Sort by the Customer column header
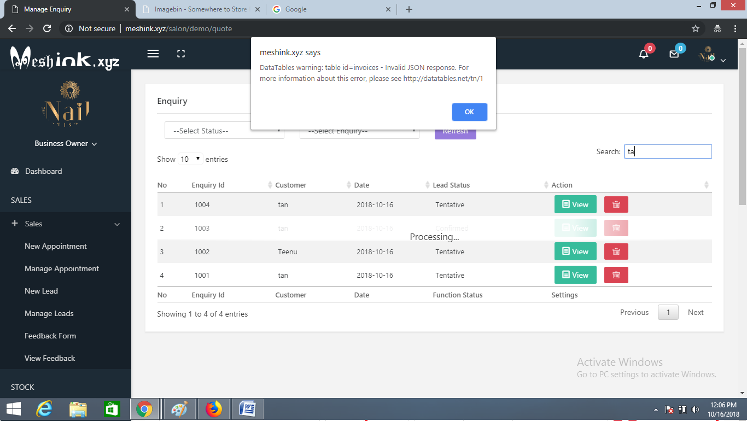Image resolution: width=747 pixels, height=421 pixels. 312,185
